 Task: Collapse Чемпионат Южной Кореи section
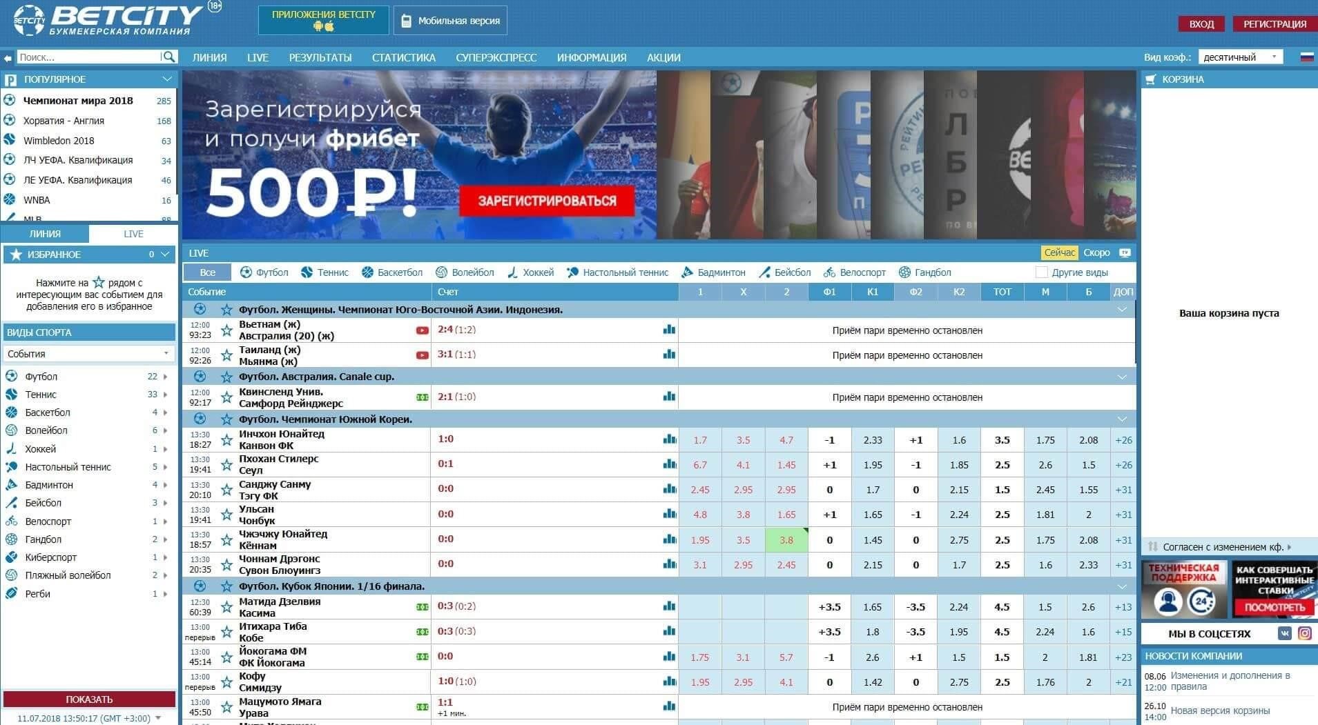click(1122, 419)
